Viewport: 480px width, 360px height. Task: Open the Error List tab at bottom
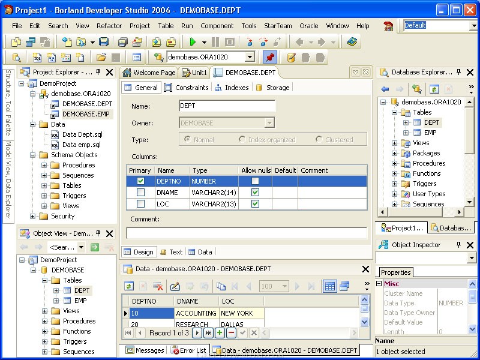point(188,350)
